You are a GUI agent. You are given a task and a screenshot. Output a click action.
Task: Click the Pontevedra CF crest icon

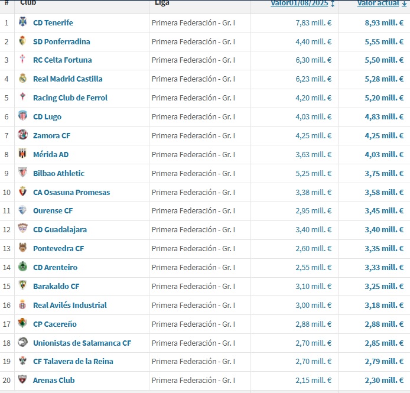pos(22,248)
